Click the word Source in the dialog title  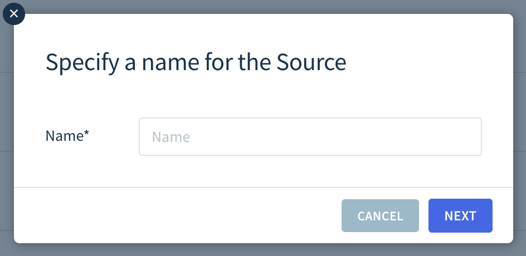coord(311,62)
